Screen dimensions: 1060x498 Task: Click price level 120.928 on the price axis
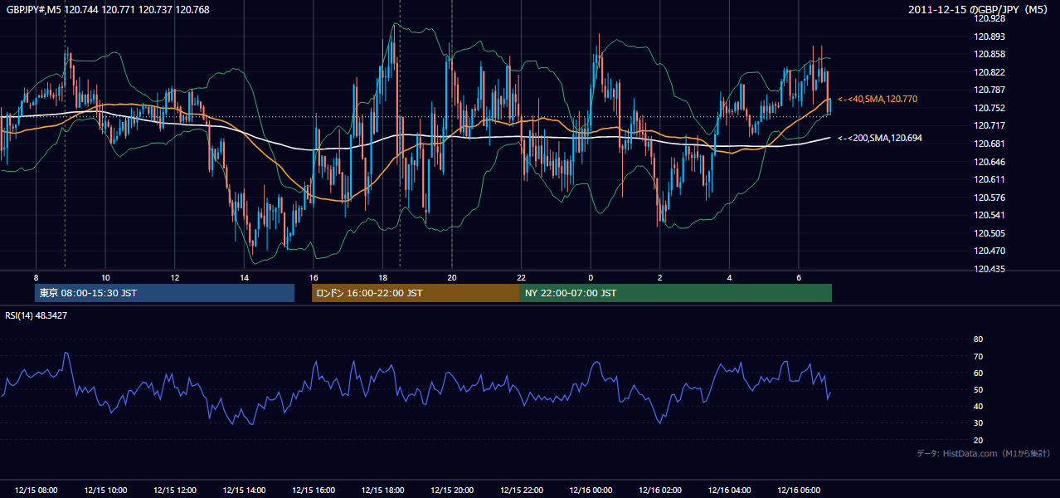coord(989,18)
